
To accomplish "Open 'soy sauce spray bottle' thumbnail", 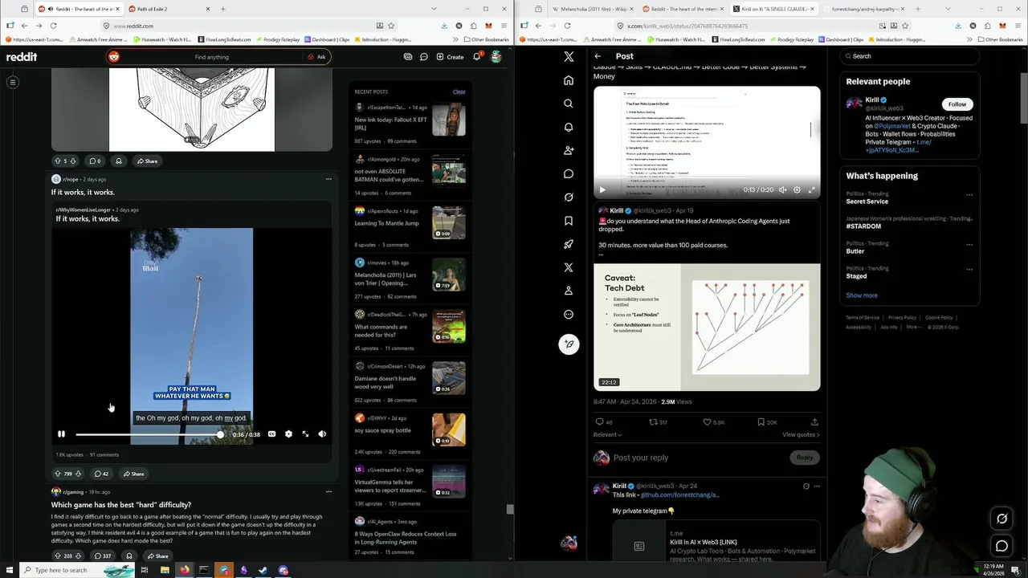I will 448,429.
